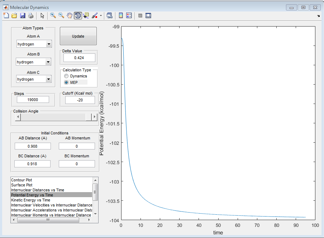Select the Dynamics calculation type
Image resolution: width=324 pixels, height=238 pixels.
(66, 76)
